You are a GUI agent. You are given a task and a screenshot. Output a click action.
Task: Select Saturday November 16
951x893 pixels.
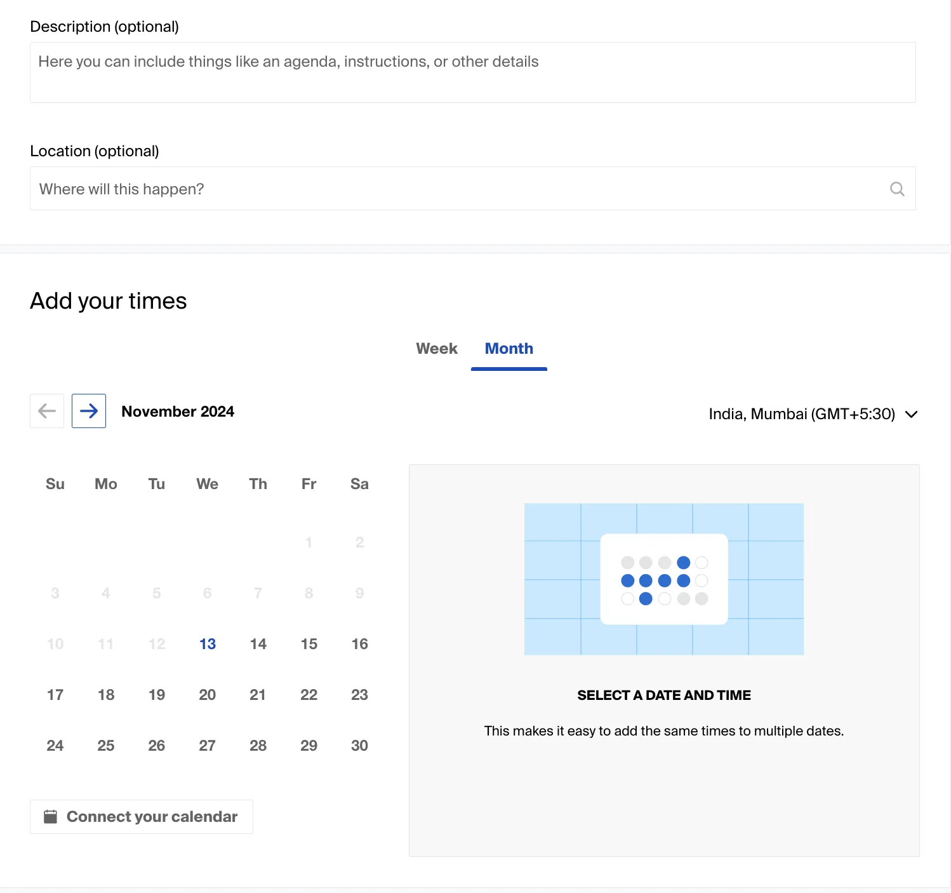click(x=360, y=644)
